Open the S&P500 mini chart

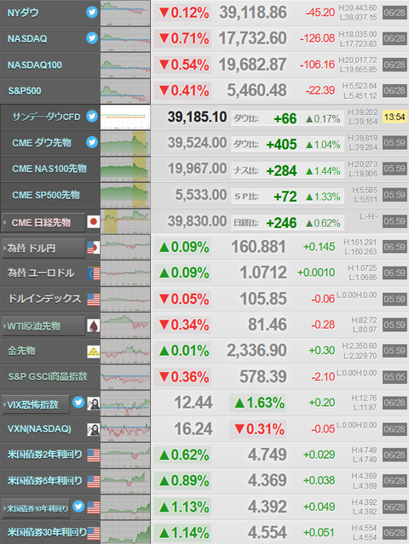point(125,91)
